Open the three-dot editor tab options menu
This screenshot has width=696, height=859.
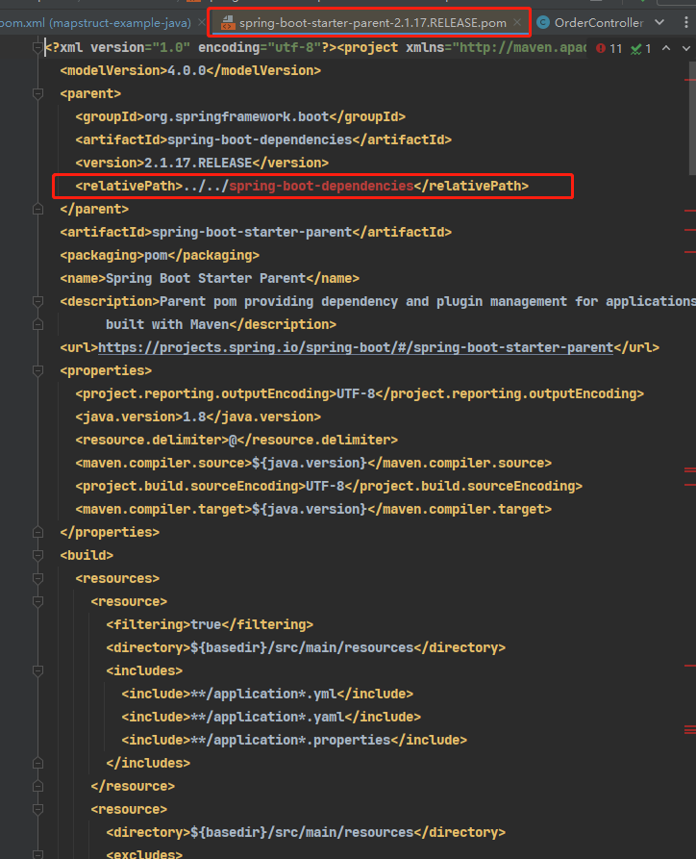click(687, 22)
